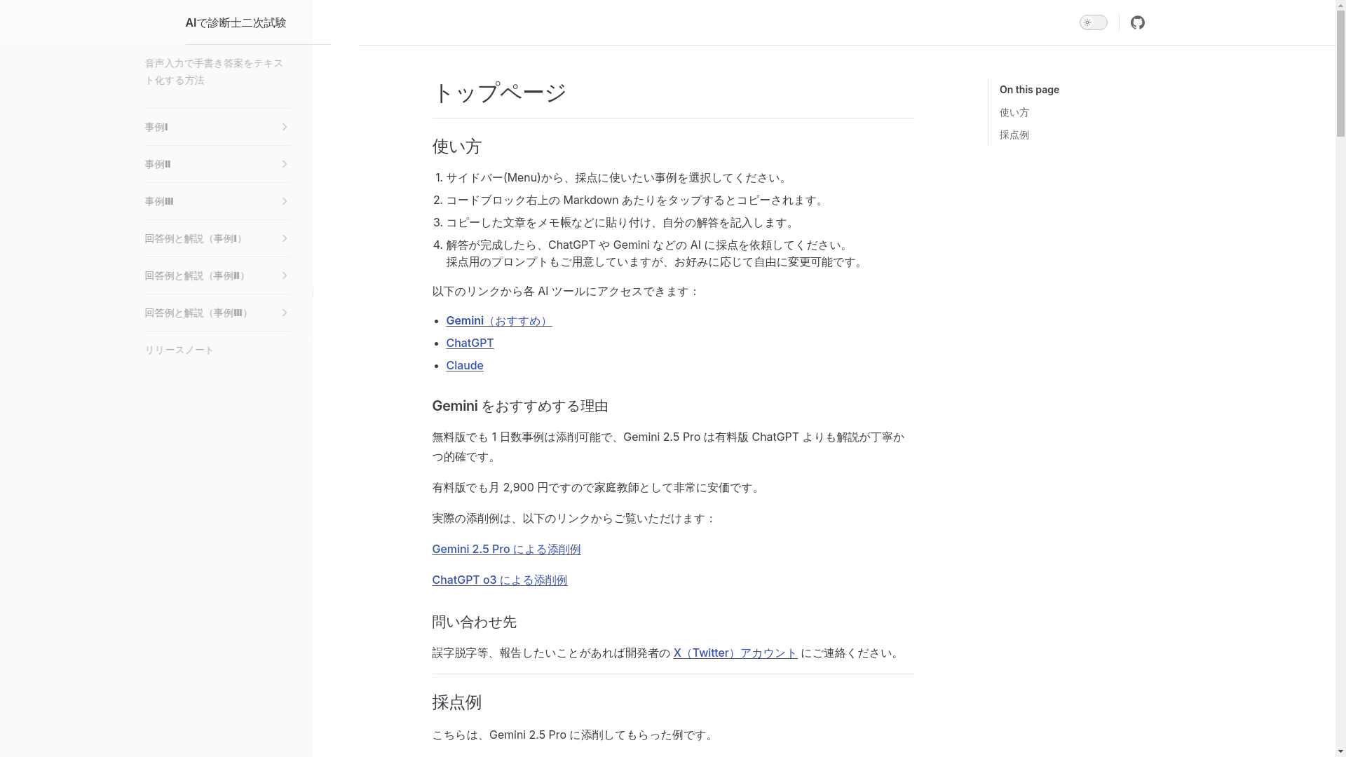Viewport: 1346px width, 757px height.
Task: Click the 問い合わせ先 heading
Action: point(474,622)
